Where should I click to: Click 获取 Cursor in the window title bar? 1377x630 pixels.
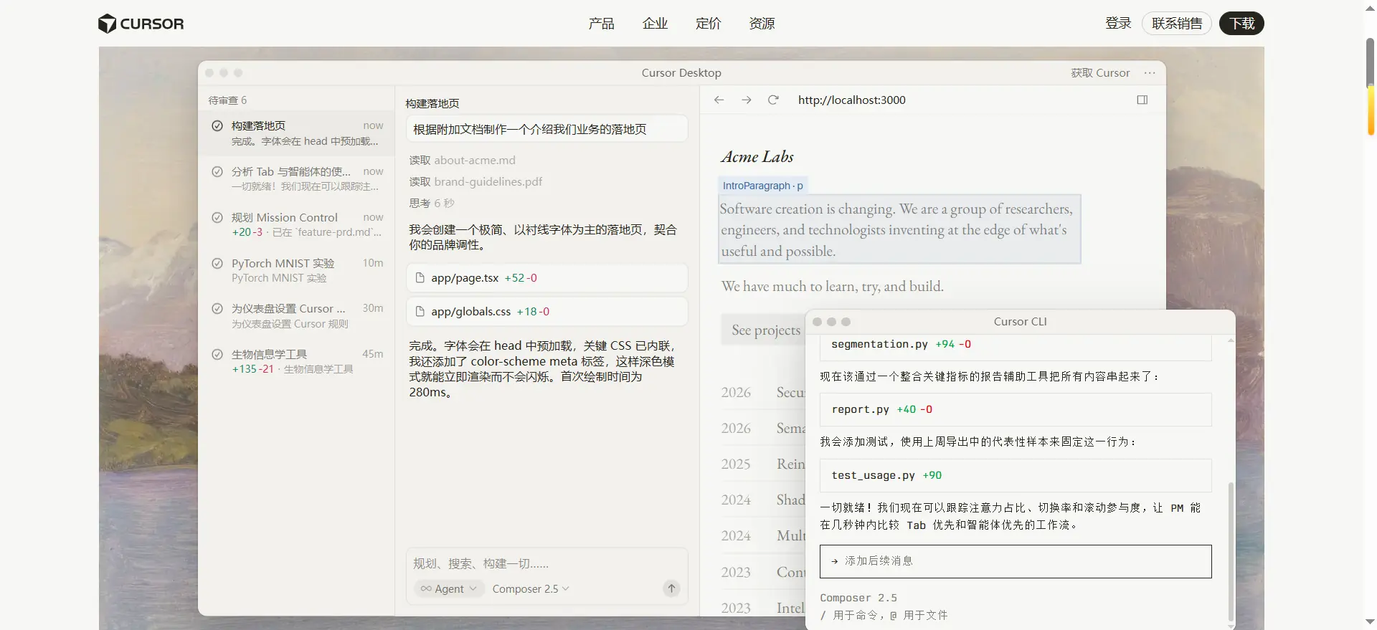pos(1100,73)
